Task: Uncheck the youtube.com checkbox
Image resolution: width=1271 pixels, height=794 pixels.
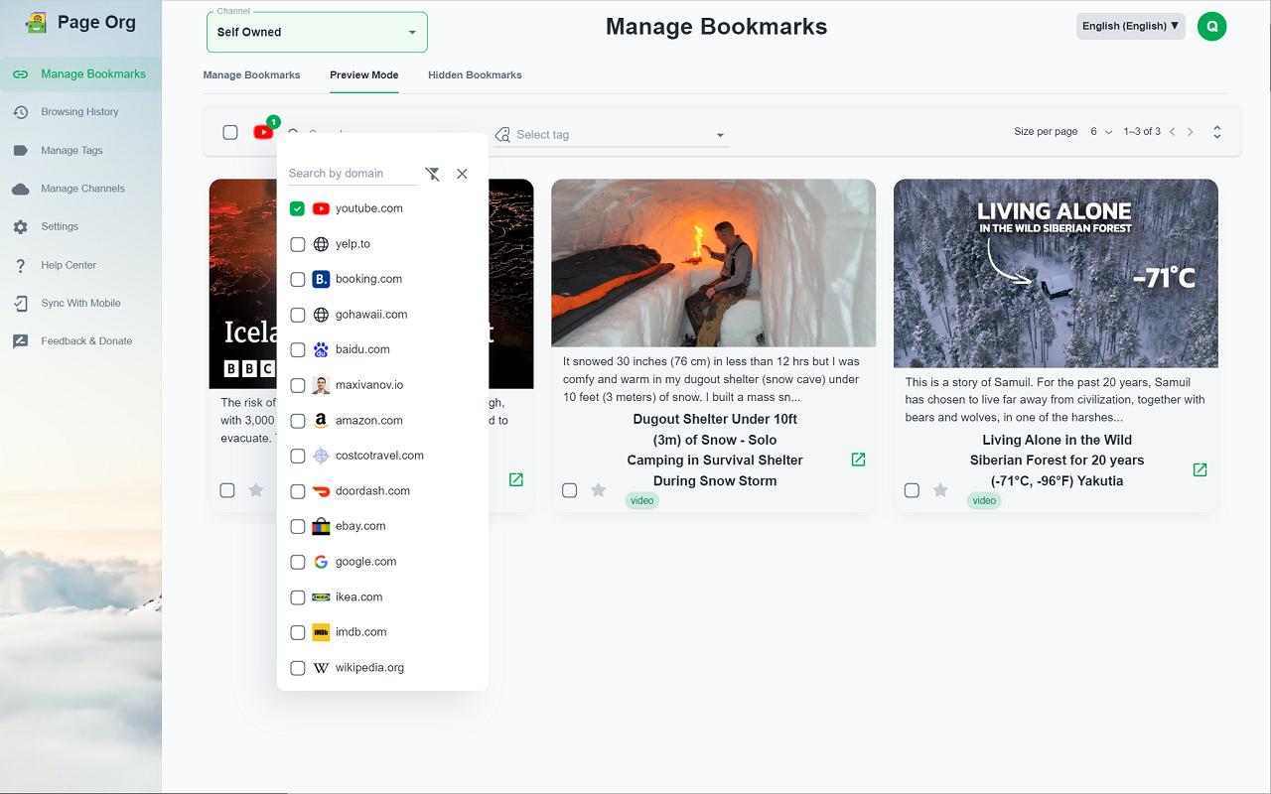Action: [x=297, y=208]
